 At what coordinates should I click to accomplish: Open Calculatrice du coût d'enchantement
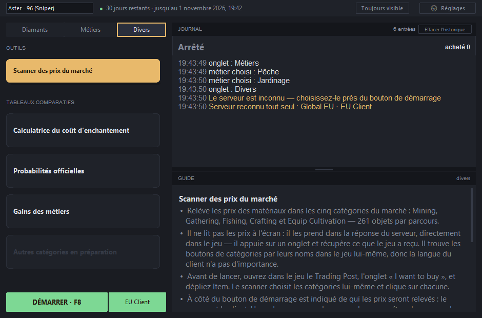83,130
